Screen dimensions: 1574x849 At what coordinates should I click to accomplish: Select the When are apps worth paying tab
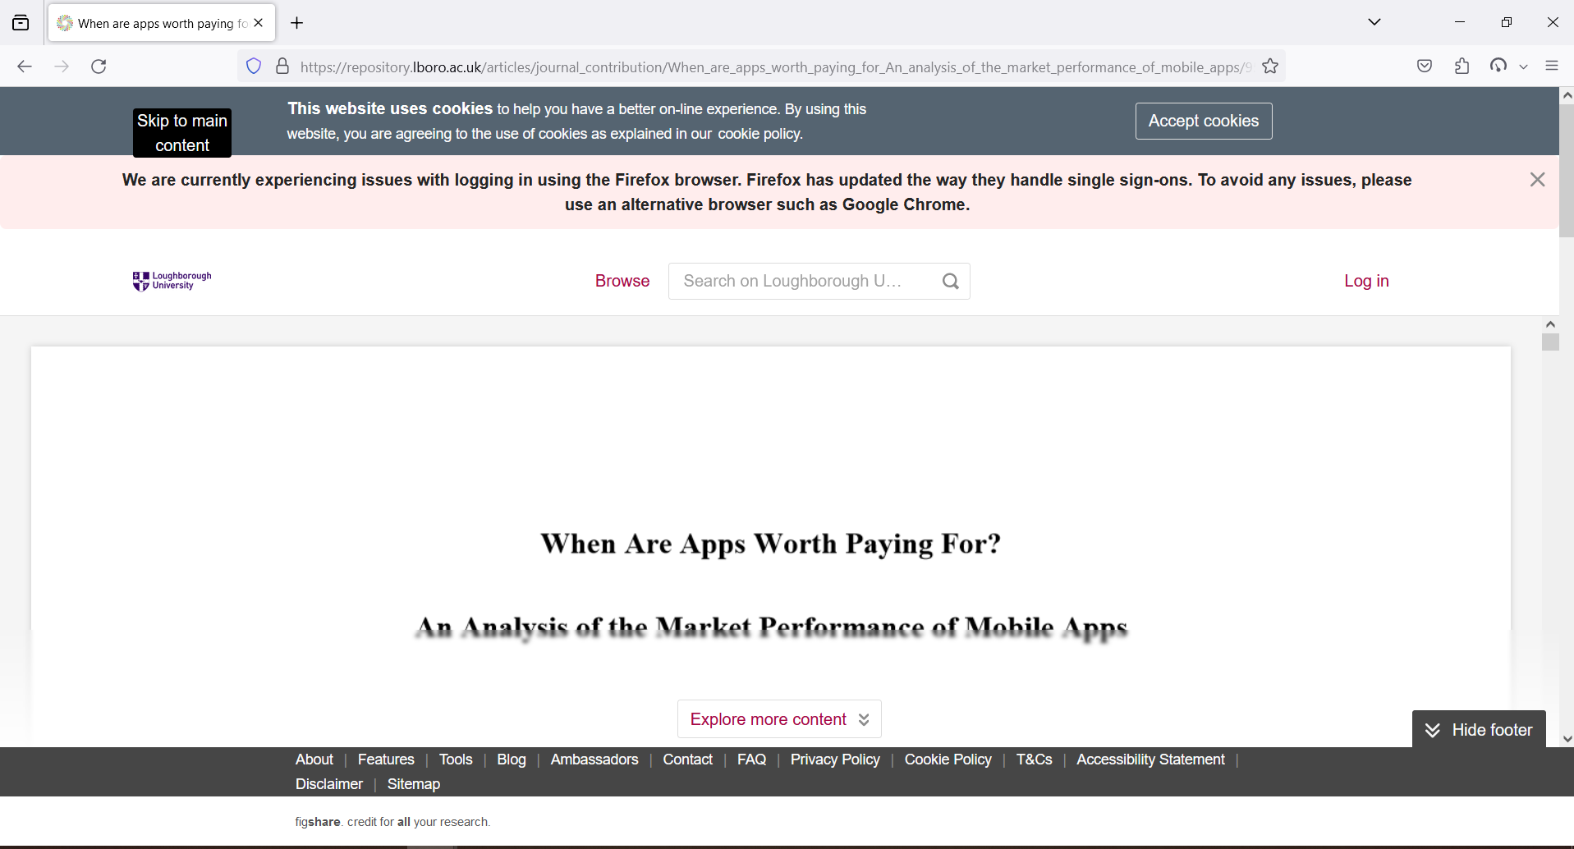(156, 22)
